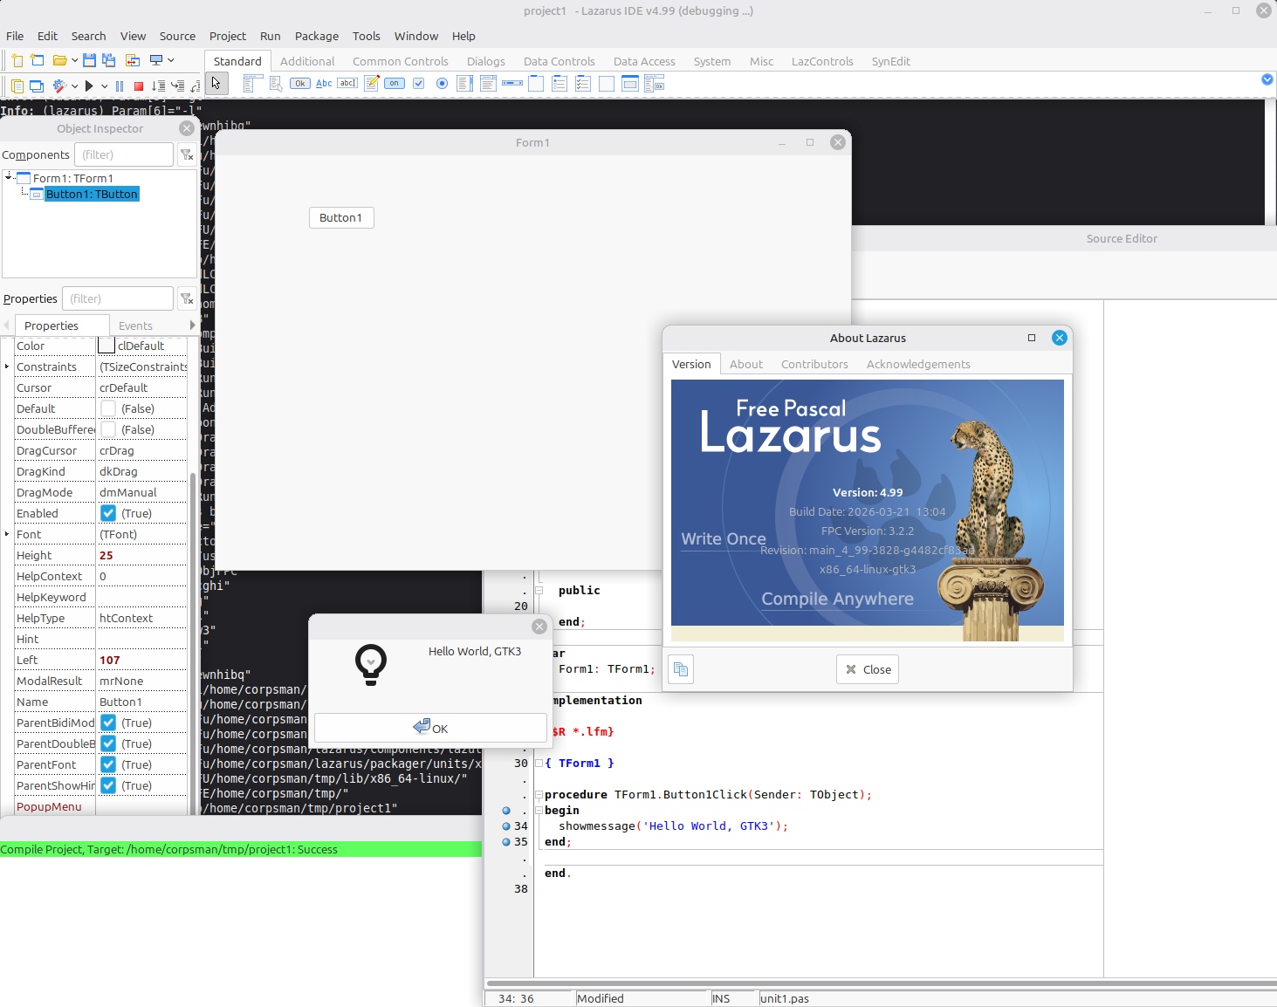Image resolution: width=1277 pixels, height=1007 pixels.
Task: Expand the Constraints property node
Action: [x=7, y=366]
